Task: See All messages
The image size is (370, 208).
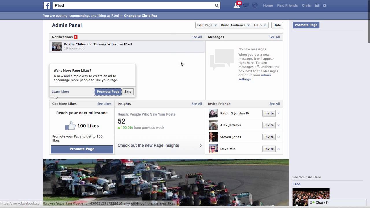Action: click(x=274, y=37)
